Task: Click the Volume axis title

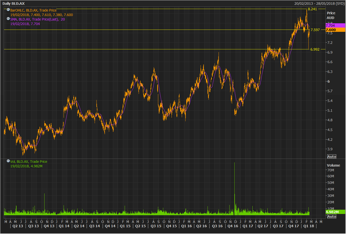Action: (x=333, y=165)
